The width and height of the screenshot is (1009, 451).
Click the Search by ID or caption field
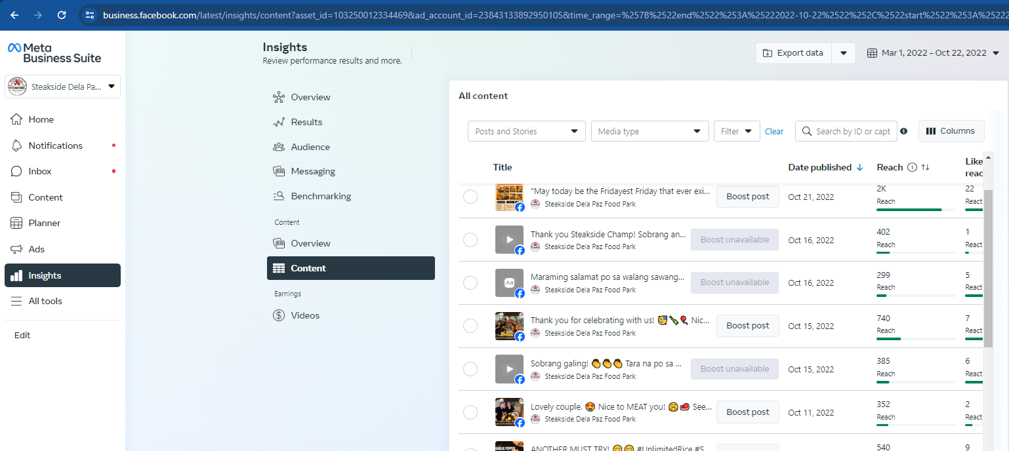pos(846,131)
